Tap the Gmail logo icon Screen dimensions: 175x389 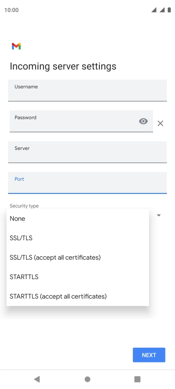click(16, 46)
